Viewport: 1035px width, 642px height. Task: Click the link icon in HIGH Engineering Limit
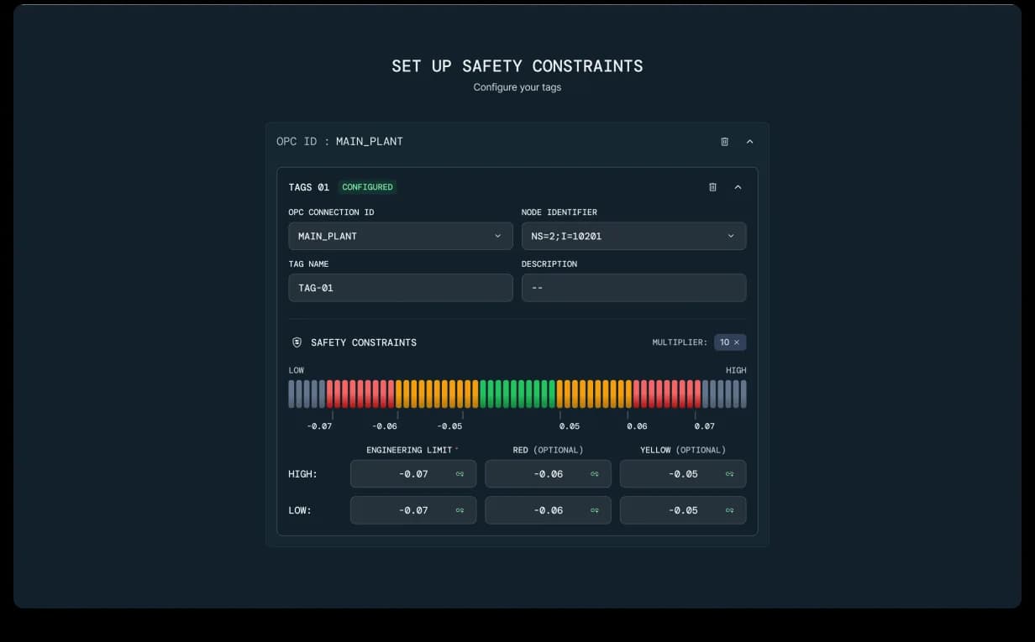(460, 474)
